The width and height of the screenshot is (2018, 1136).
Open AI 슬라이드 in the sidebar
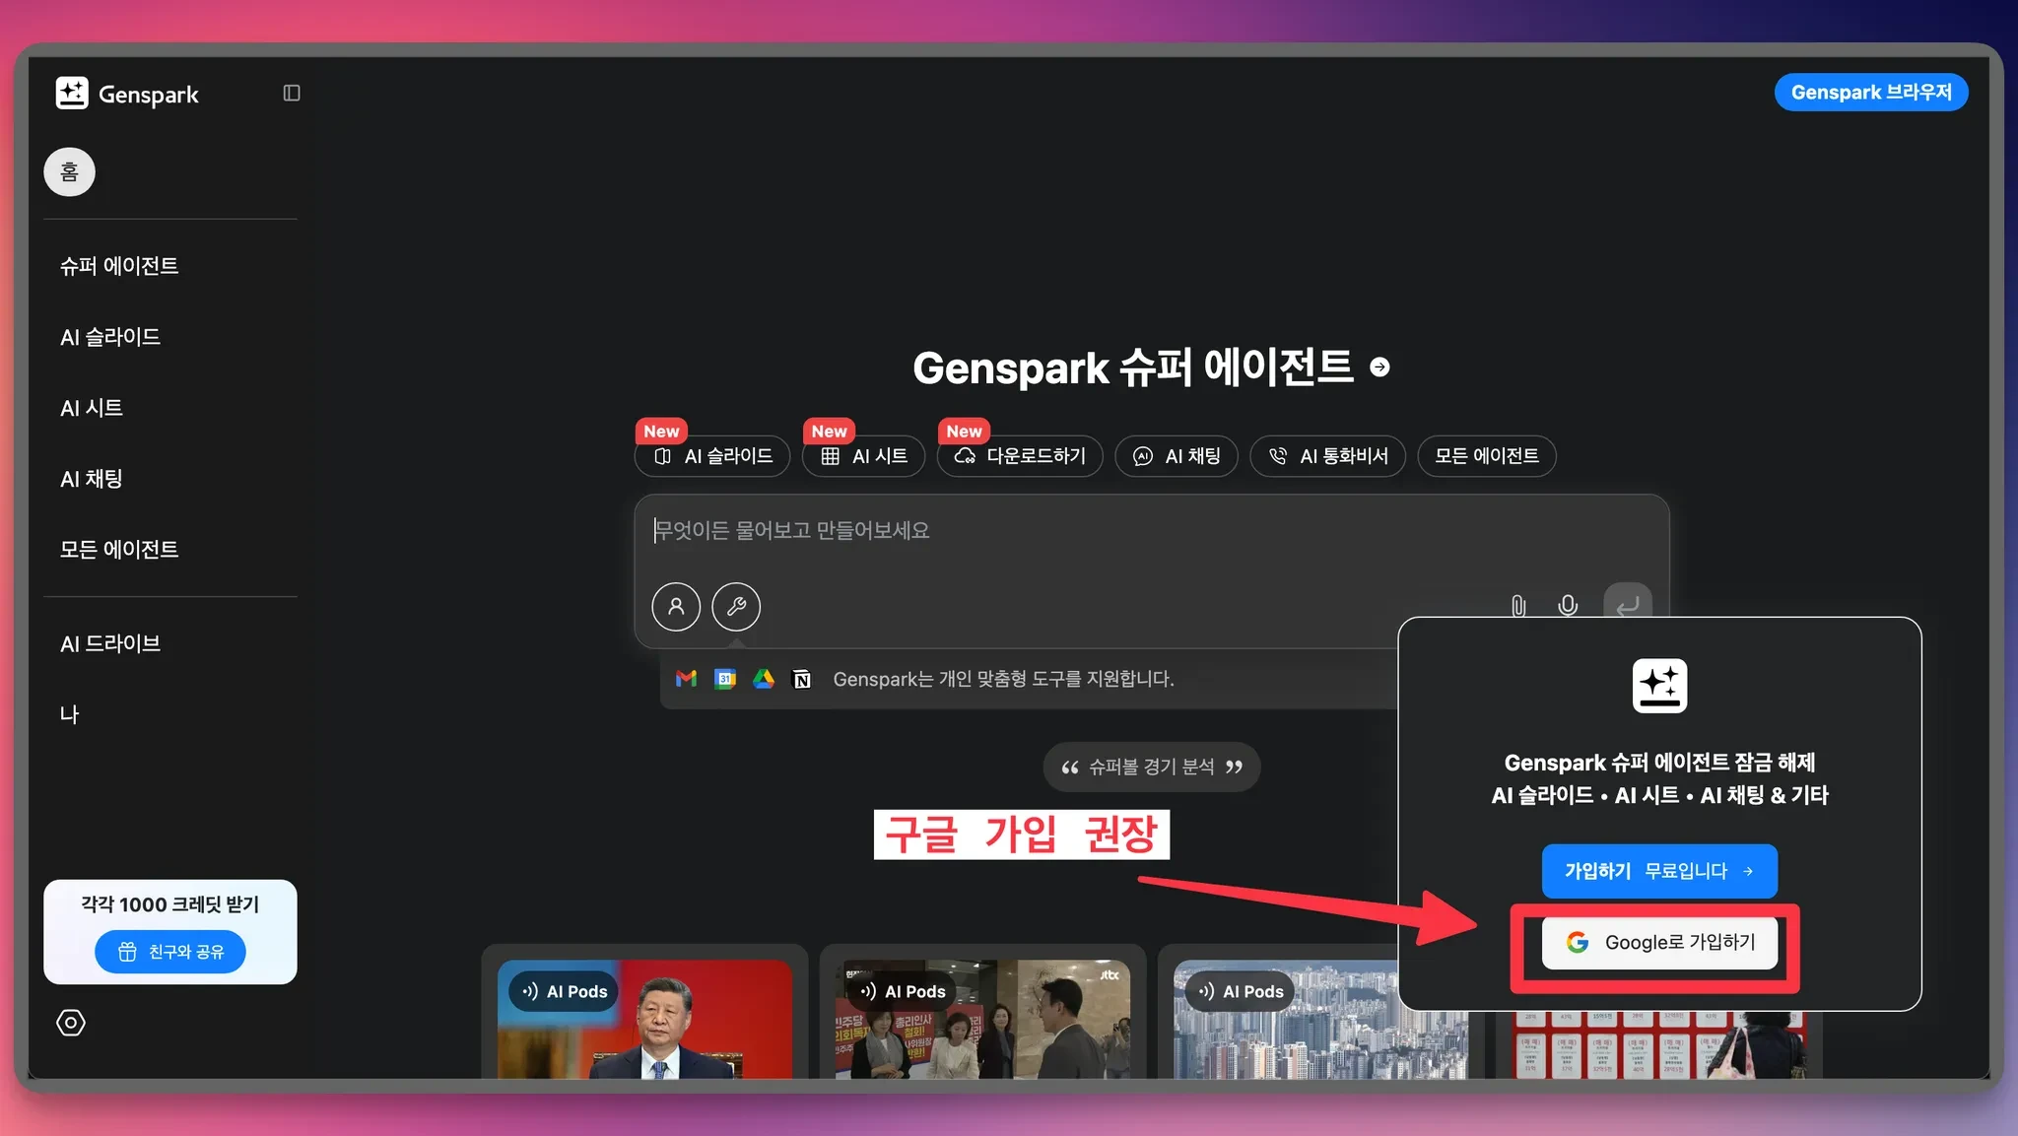[110, 337]
